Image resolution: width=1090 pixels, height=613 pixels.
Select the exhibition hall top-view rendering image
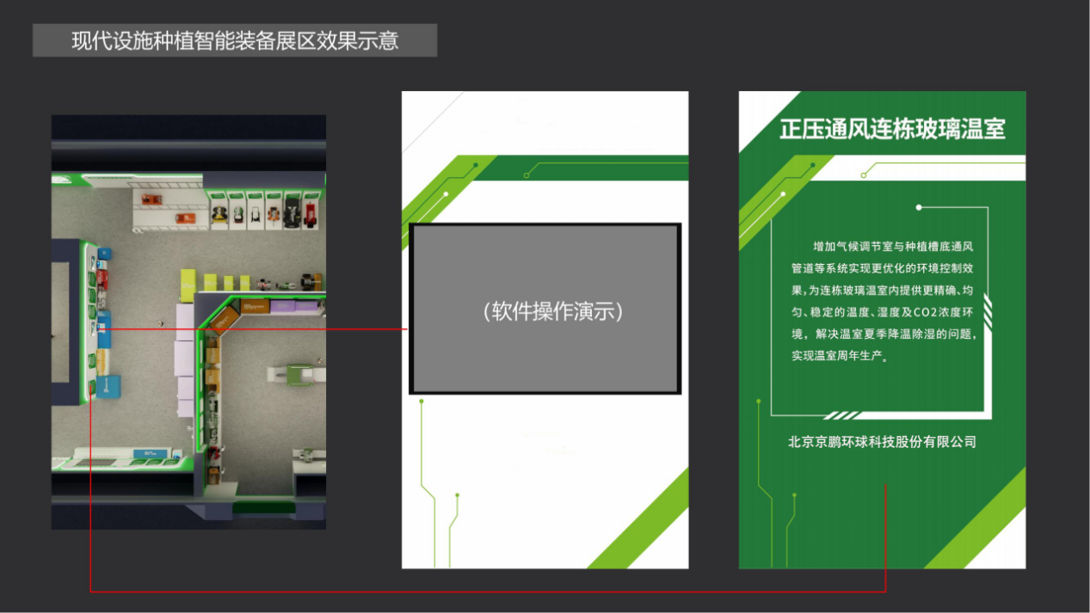pos(188,322)
